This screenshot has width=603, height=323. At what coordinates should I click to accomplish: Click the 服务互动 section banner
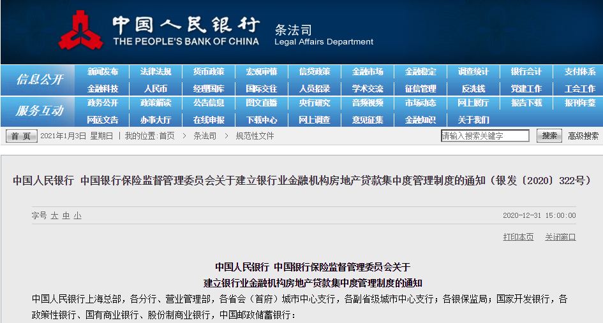pyautogui.click(x=38, y=111)
